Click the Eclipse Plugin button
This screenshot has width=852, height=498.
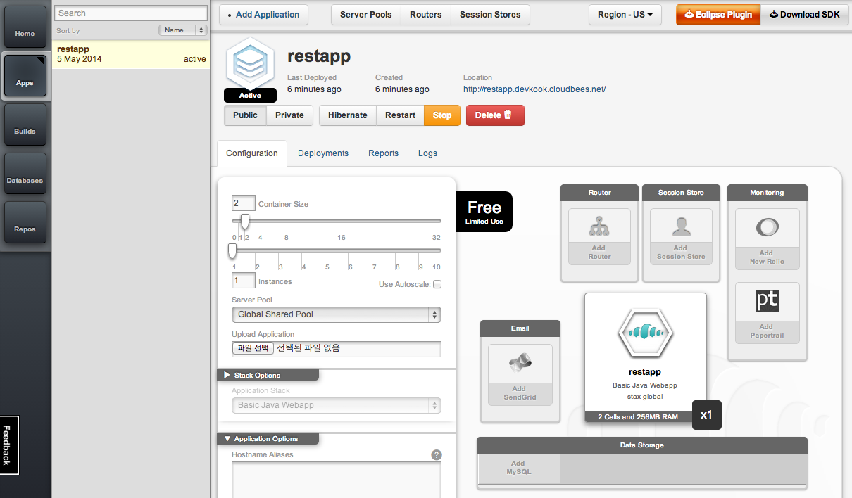pos(718,15)
